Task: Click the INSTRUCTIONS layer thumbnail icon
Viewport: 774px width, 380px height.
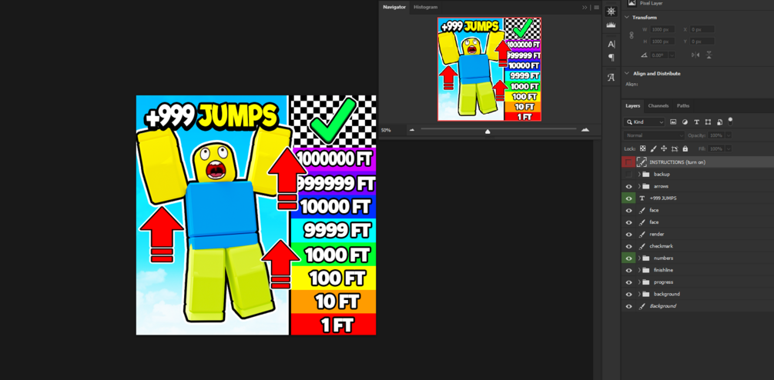Action: (642, 162)
